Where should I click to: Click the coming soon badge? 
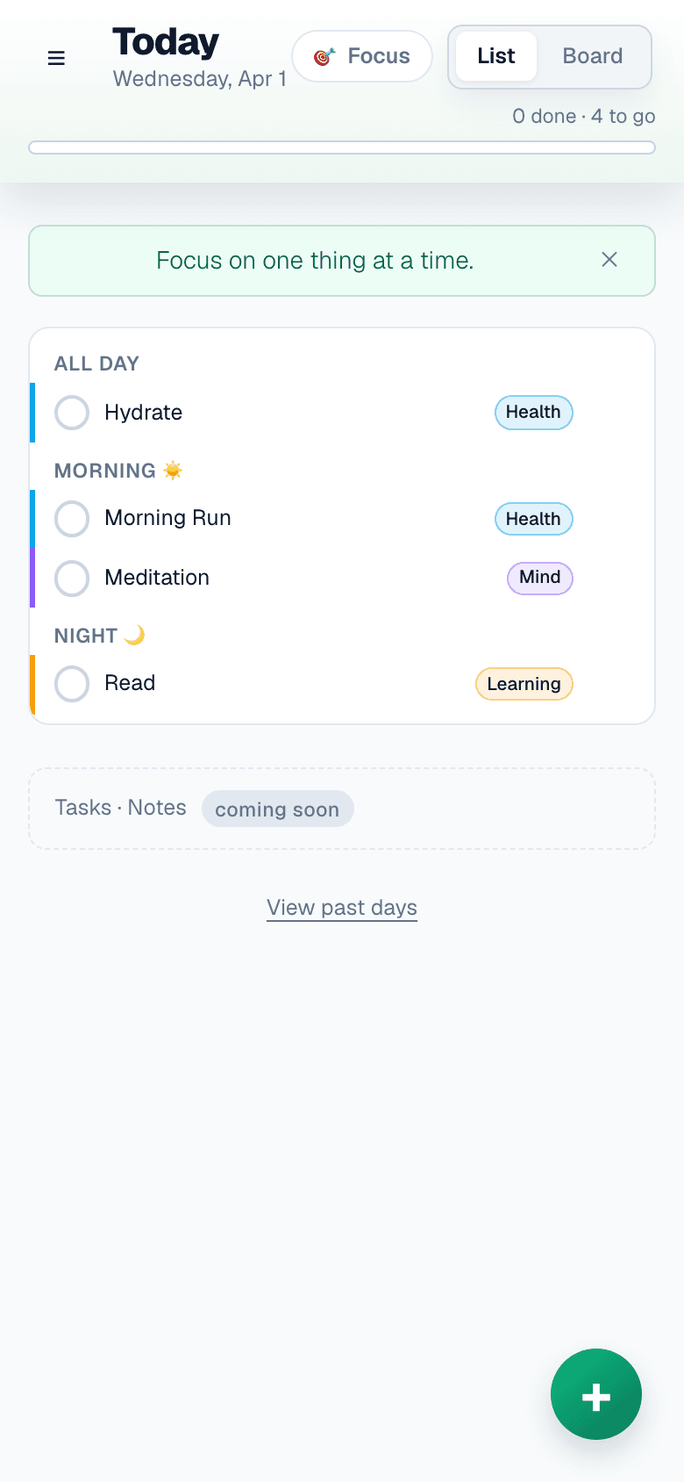(277, 809)
